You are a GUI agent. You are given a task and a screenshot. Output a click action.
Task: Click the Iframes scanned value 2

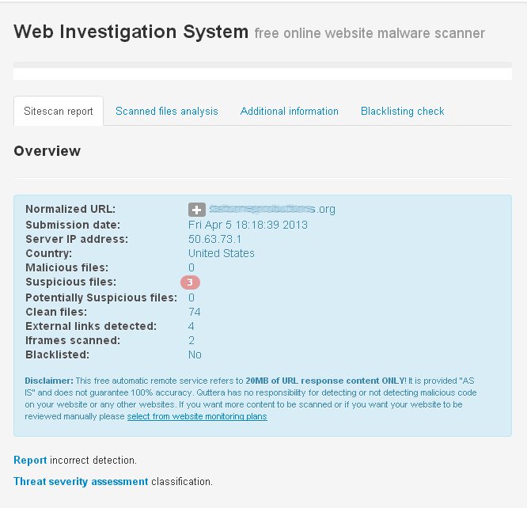pos(191,340)
